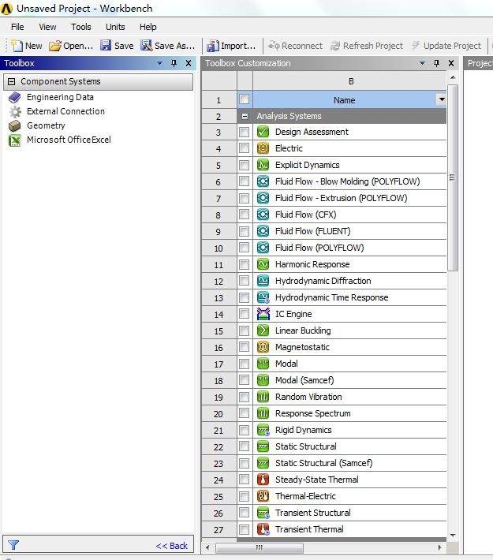
Task: Select Fluid Flow - Extrusion (POLYFLOW) text
Action: click(341, 198)
